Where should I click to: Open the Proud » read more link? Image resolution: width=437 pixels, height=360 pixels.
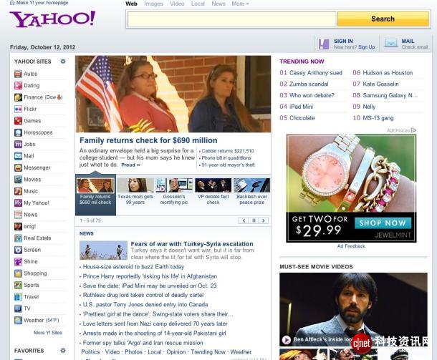pos(130,165)
